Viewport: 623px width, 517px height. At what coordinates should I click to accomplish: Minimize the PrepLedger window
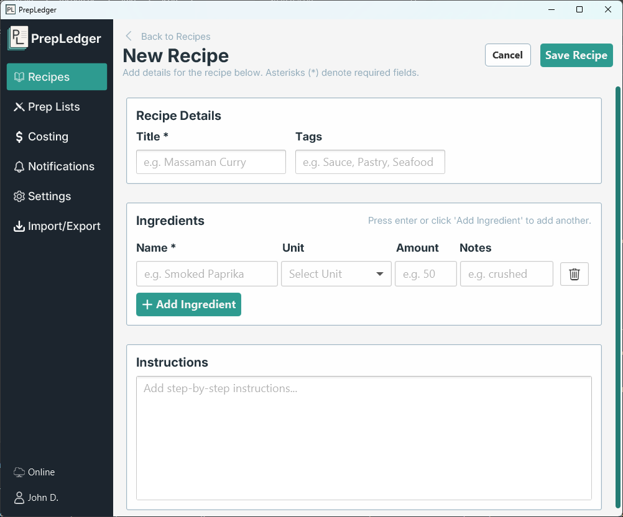pyautogui.click(x=551, y=9)
